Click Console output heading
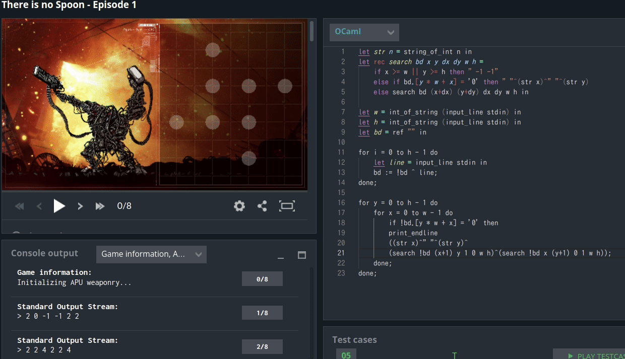Image resolution: width=625 pixels, height=359 pixels. 45,253
